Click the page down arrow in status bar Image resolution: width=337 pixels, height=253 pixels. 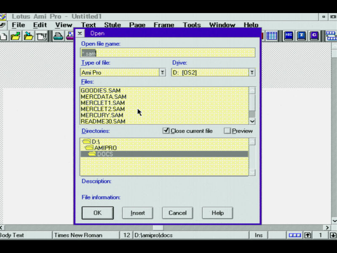(333, 235)
